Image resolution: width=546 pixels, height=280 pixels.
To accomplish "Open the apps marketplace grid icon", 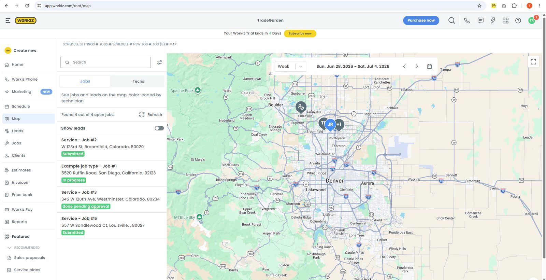I will tap(505, 20).
